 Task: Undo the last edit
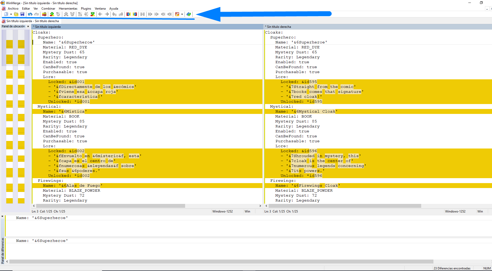(30, 14)
